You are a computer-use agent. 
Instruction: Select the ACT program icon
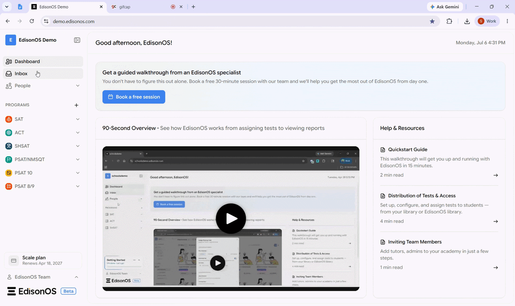pyautogui.click(x=9, y=132)
